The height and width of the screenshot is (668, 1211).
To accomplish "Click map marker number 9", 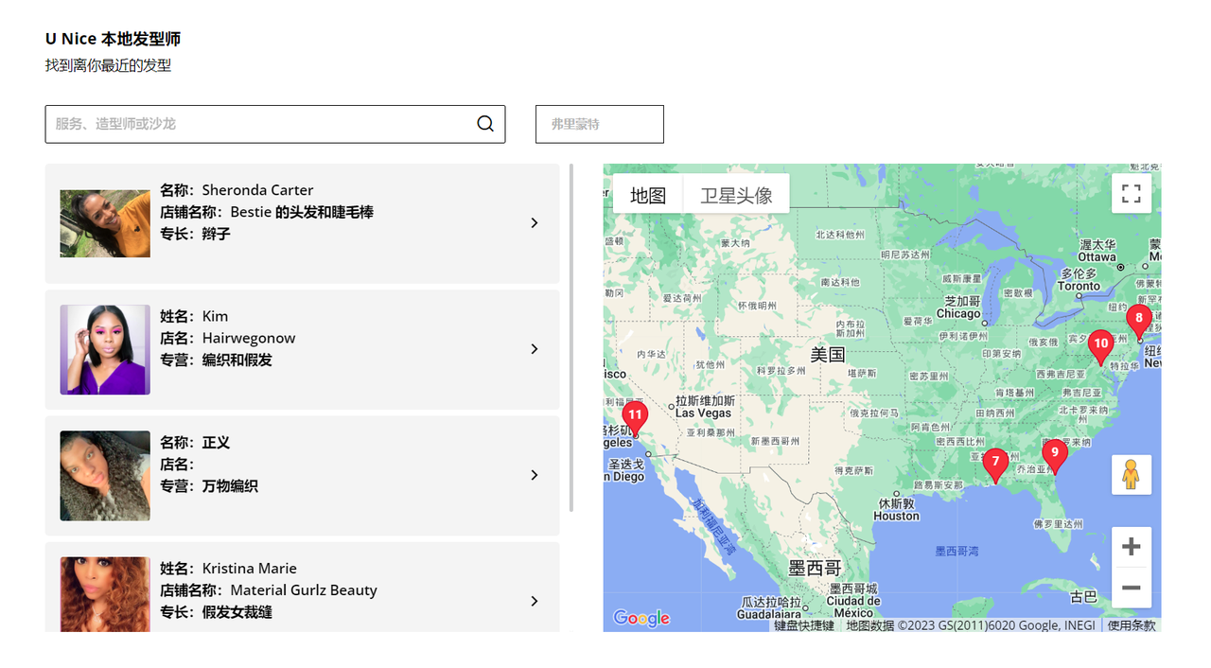I will [x=1055, y=456].
